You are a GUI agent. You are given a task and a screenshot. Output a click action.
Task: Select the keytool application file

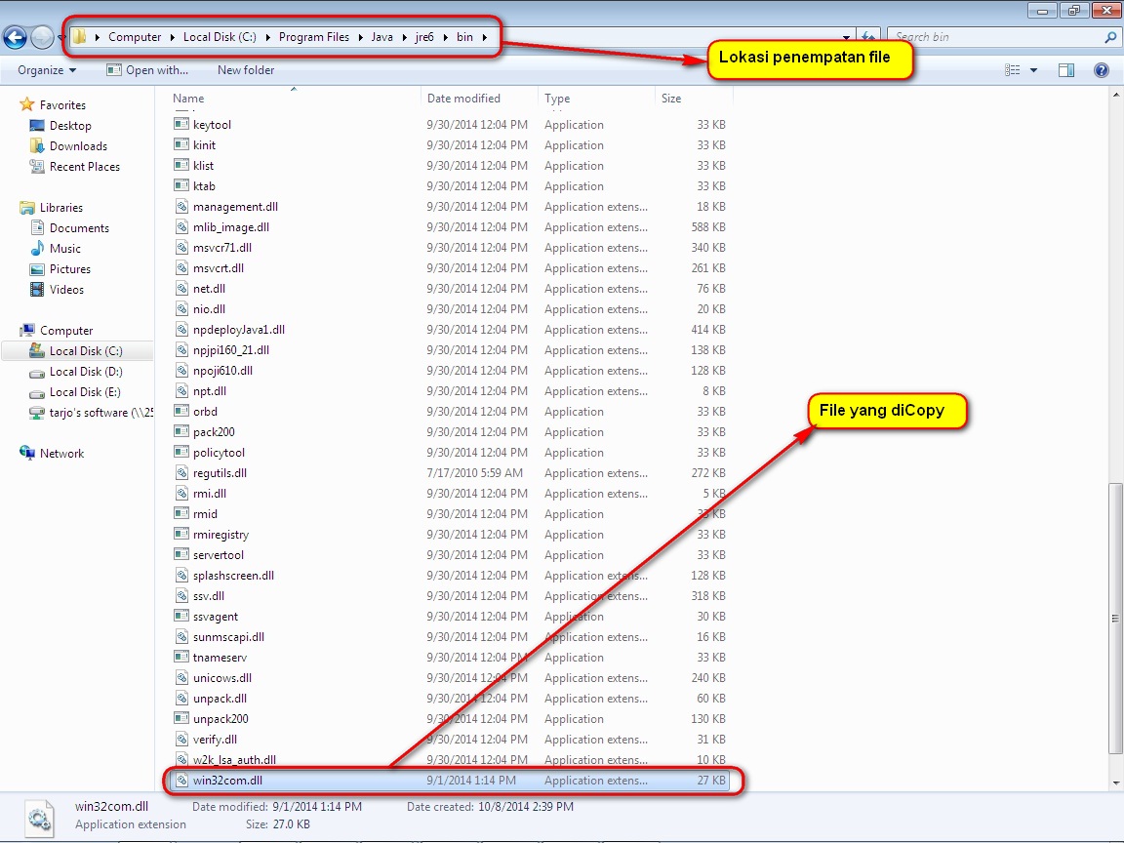212,125
